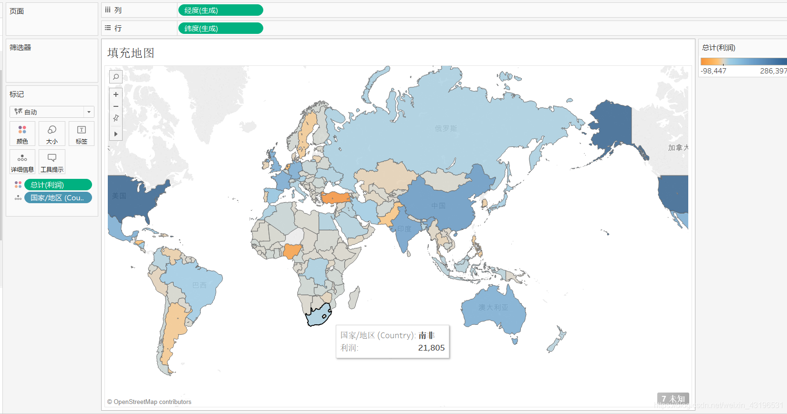Select the 经度(生成) pill on Columns shelf

tap(220, 10)
